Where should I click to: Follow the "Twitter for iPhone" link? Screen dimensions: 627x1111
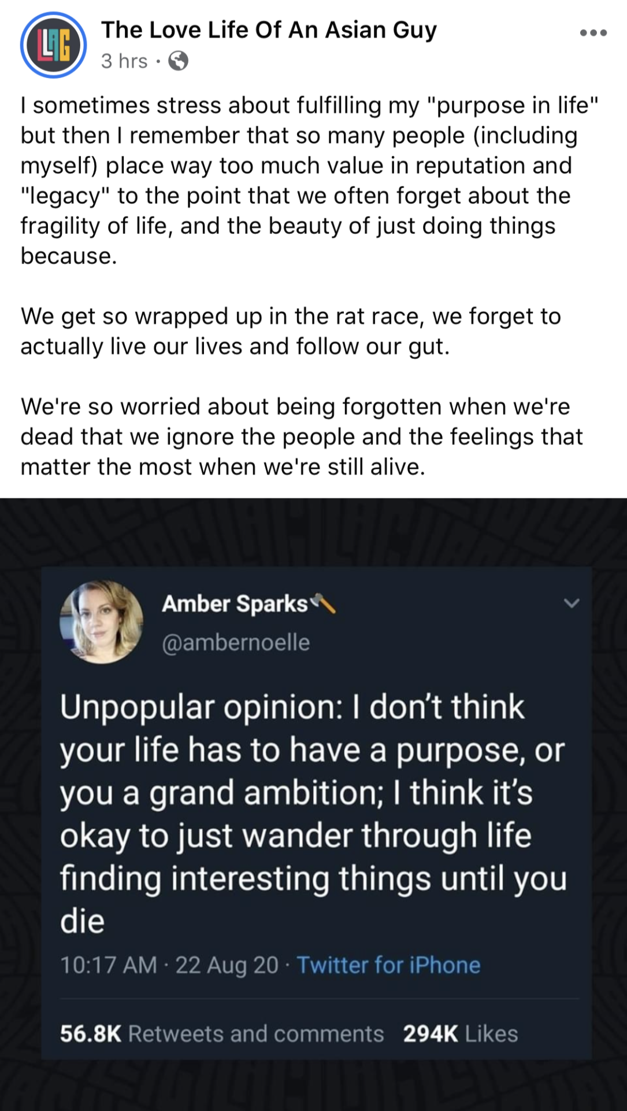click(x=388, y=965)
